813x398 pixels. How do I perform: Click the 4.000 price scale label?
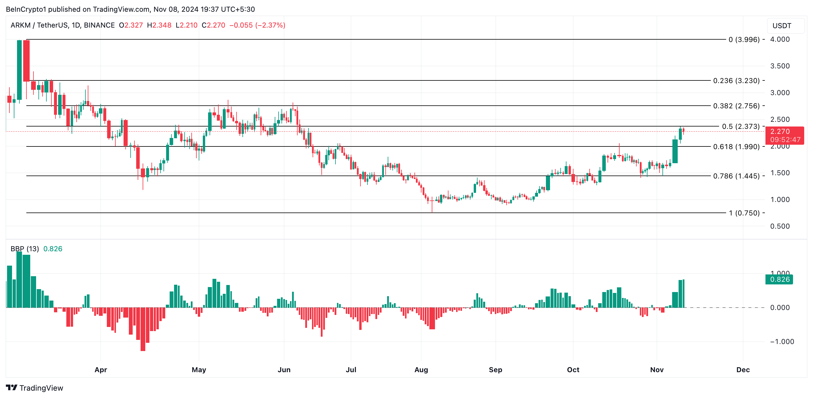pyautogui.click(x=780, y=39)
